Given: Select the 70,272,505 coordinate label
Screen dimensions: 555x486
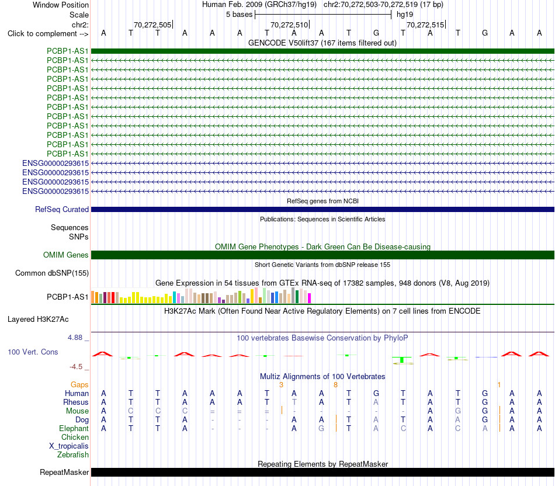Looking at the screenshot, I should click(152, 25).
